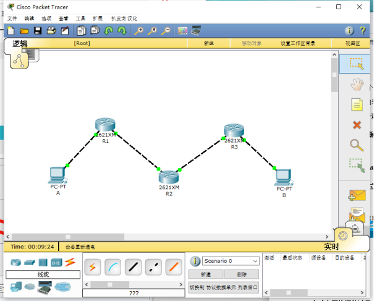The width and height of the screenshot is (374, 301).
Task: Click the Zoom In magnifier icon
Action: pos(138,31)
